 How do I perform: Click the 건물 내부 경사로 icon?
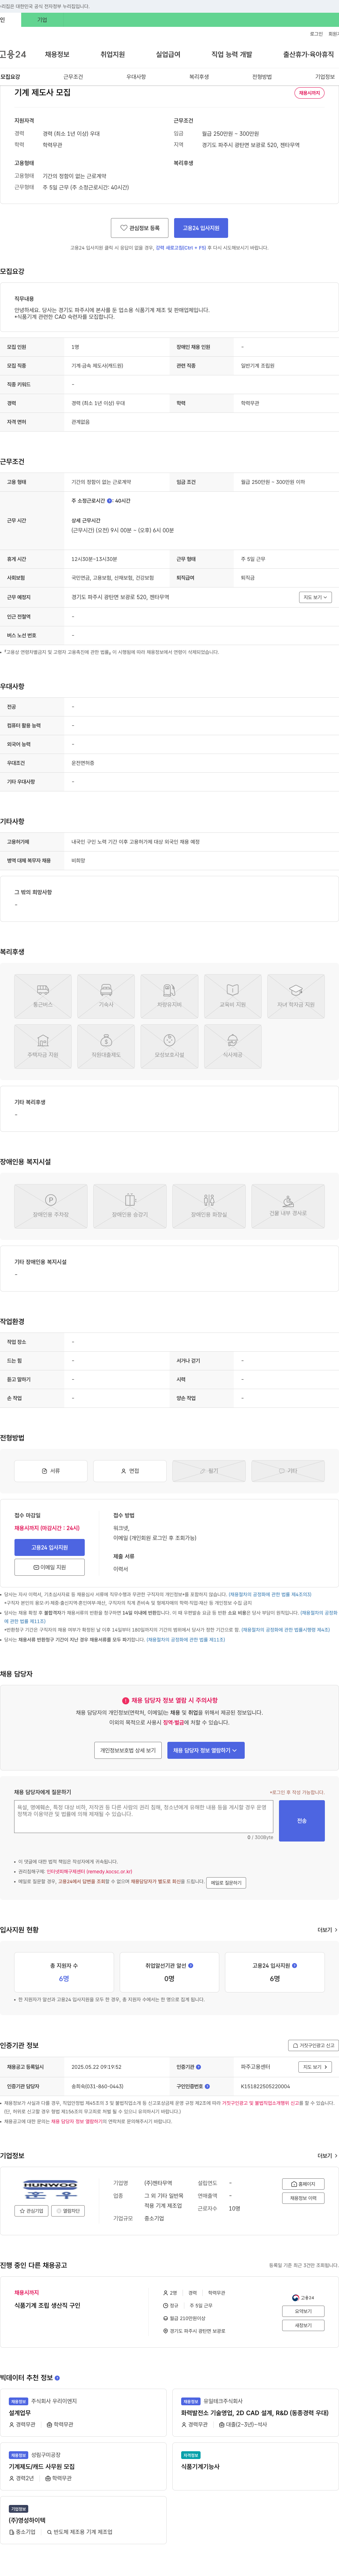[288, 1206]
